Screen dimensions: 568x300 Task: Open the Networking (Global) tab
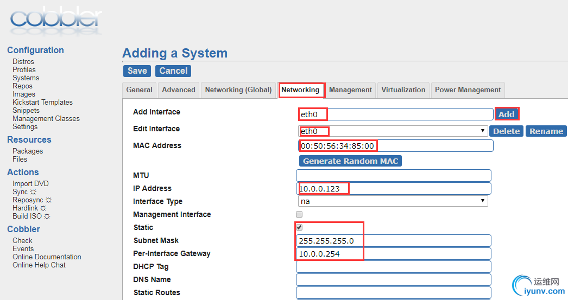238,90
